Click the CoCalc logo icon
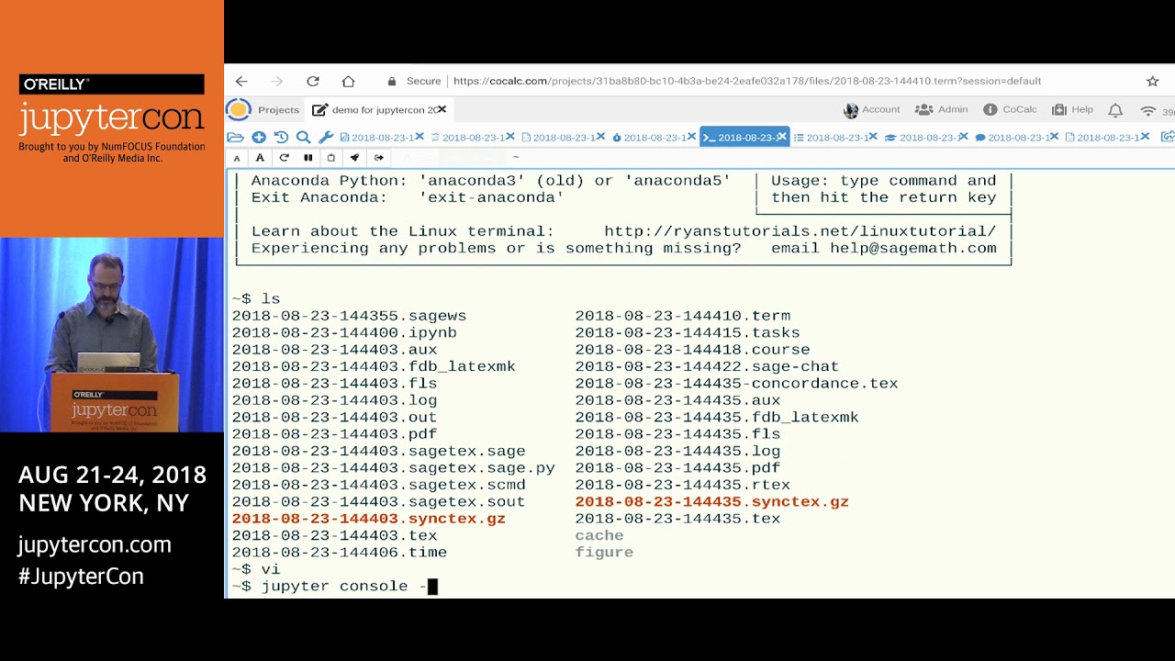This screenshot has width=1175, height=661. (x=238, y=110)
